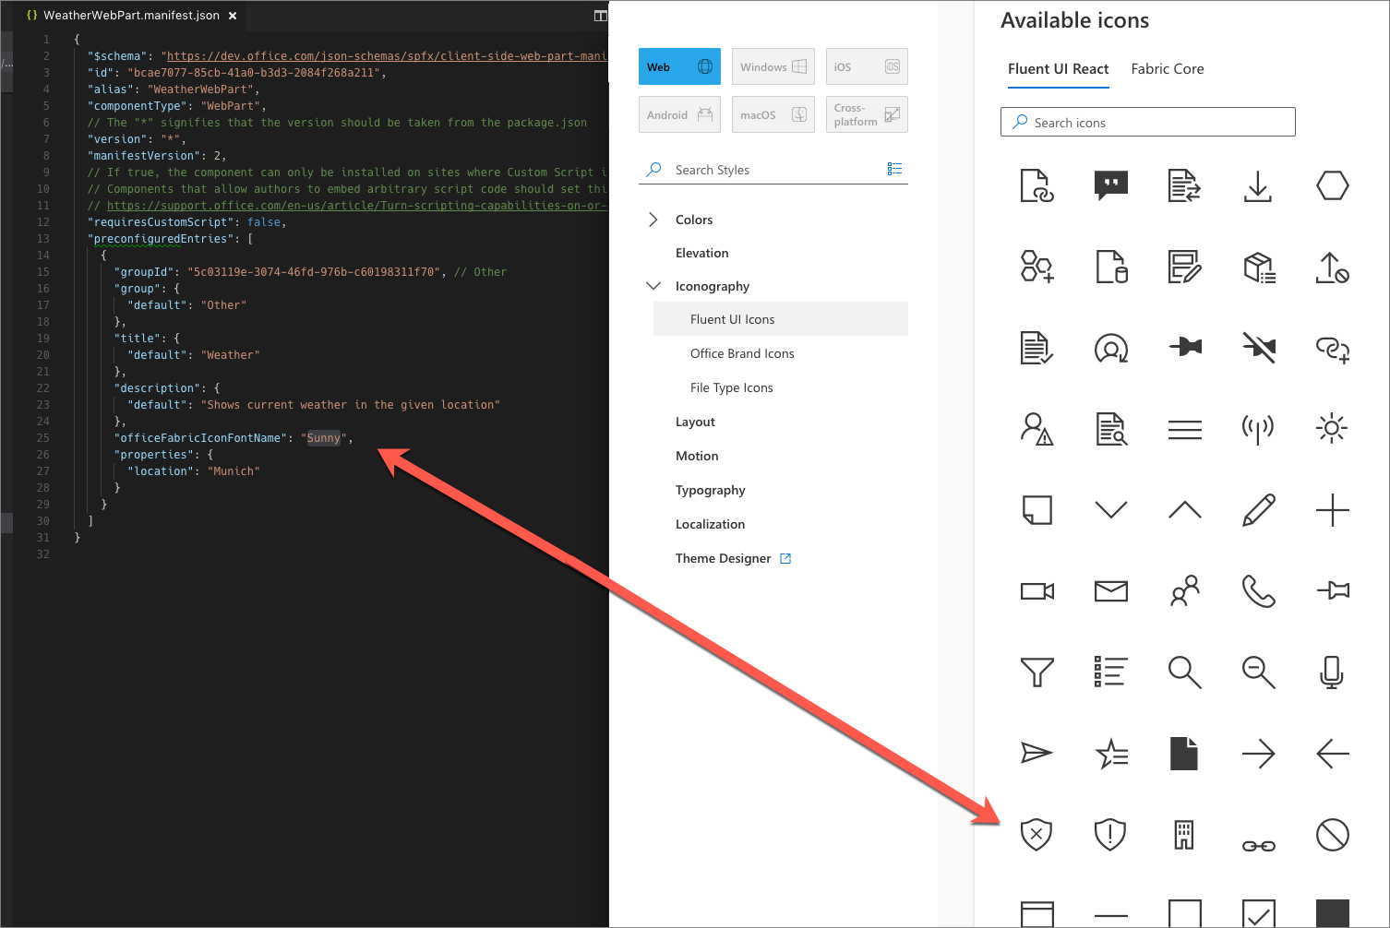Select the Blocked circle slash icon
1390x928 pixels.
(1332, 835)
